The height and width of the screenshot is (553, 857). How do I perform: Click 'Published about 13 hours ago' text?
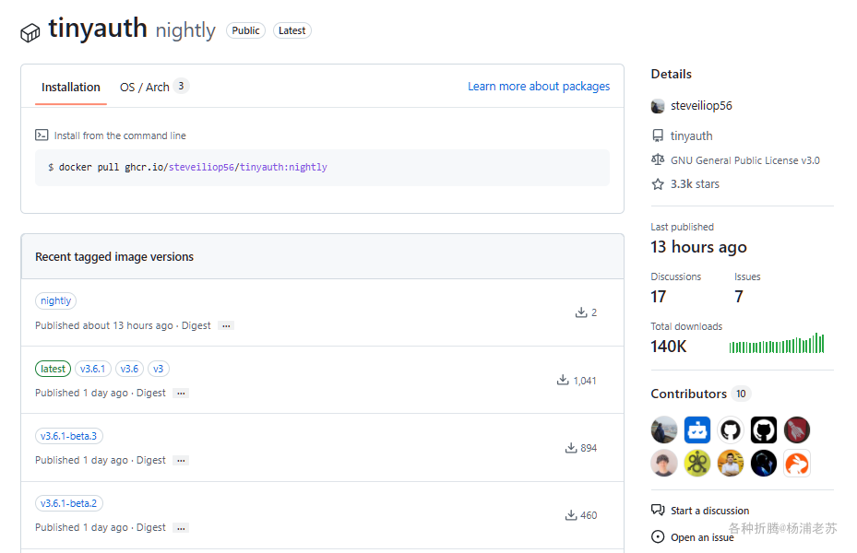(104, 325)
